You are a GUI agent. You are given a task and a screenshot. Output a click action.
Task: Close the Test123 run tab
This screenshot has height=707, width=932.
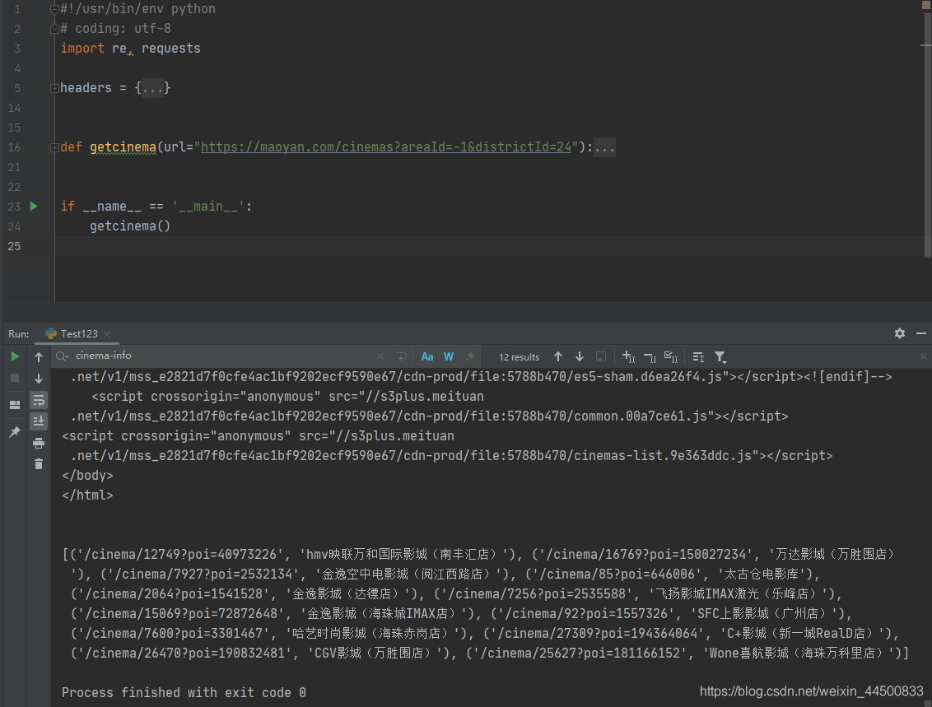[x=107, y=334]
